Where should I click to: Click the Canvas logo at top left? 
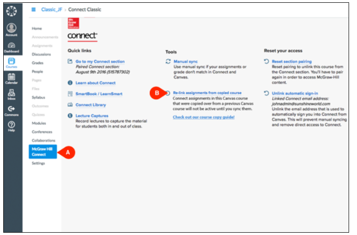[x=12, y=11]
